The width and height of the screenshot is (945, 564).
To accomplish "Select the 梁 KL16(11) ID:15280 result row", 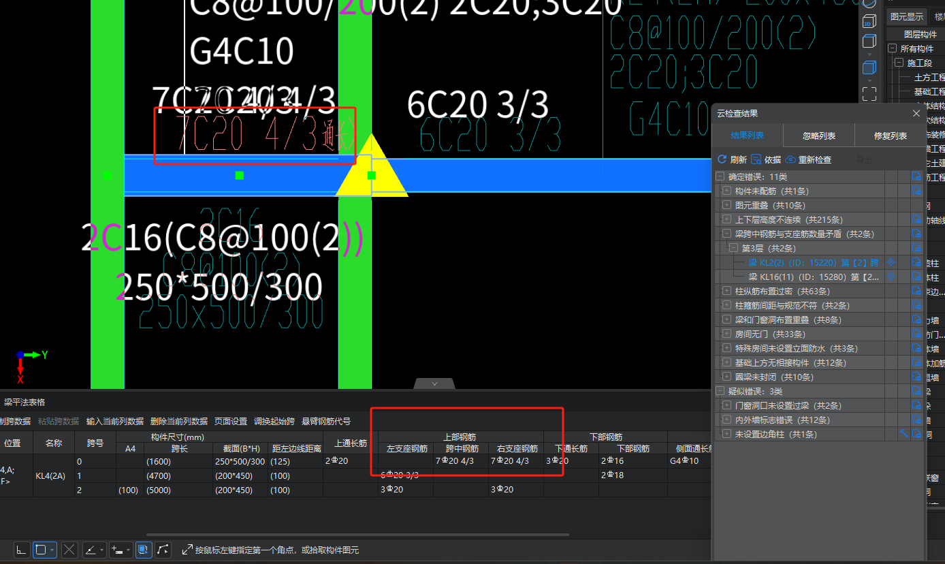I will pos(814,277).
